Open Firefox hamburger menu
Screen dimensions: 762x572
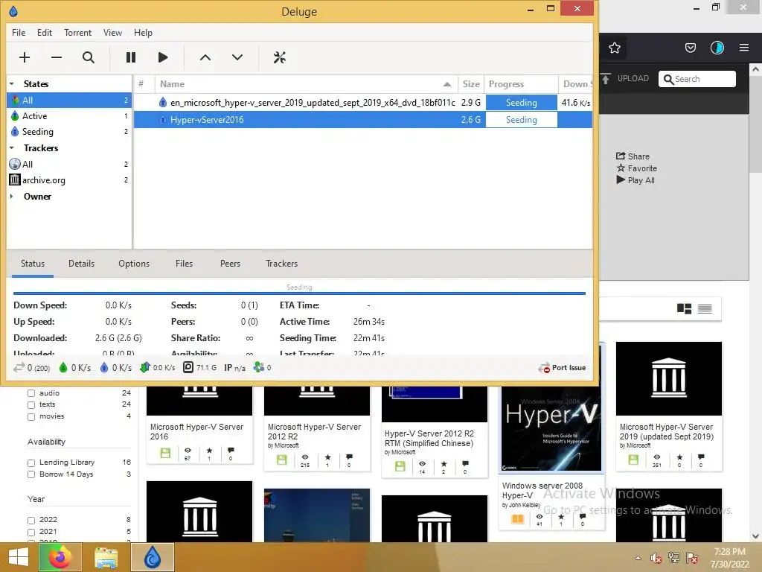(744, 48)
